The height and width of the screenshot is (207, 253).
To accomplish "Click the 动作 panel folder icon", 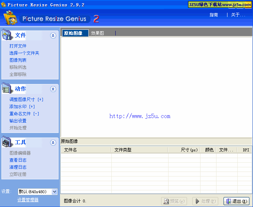I will (7, 88).
